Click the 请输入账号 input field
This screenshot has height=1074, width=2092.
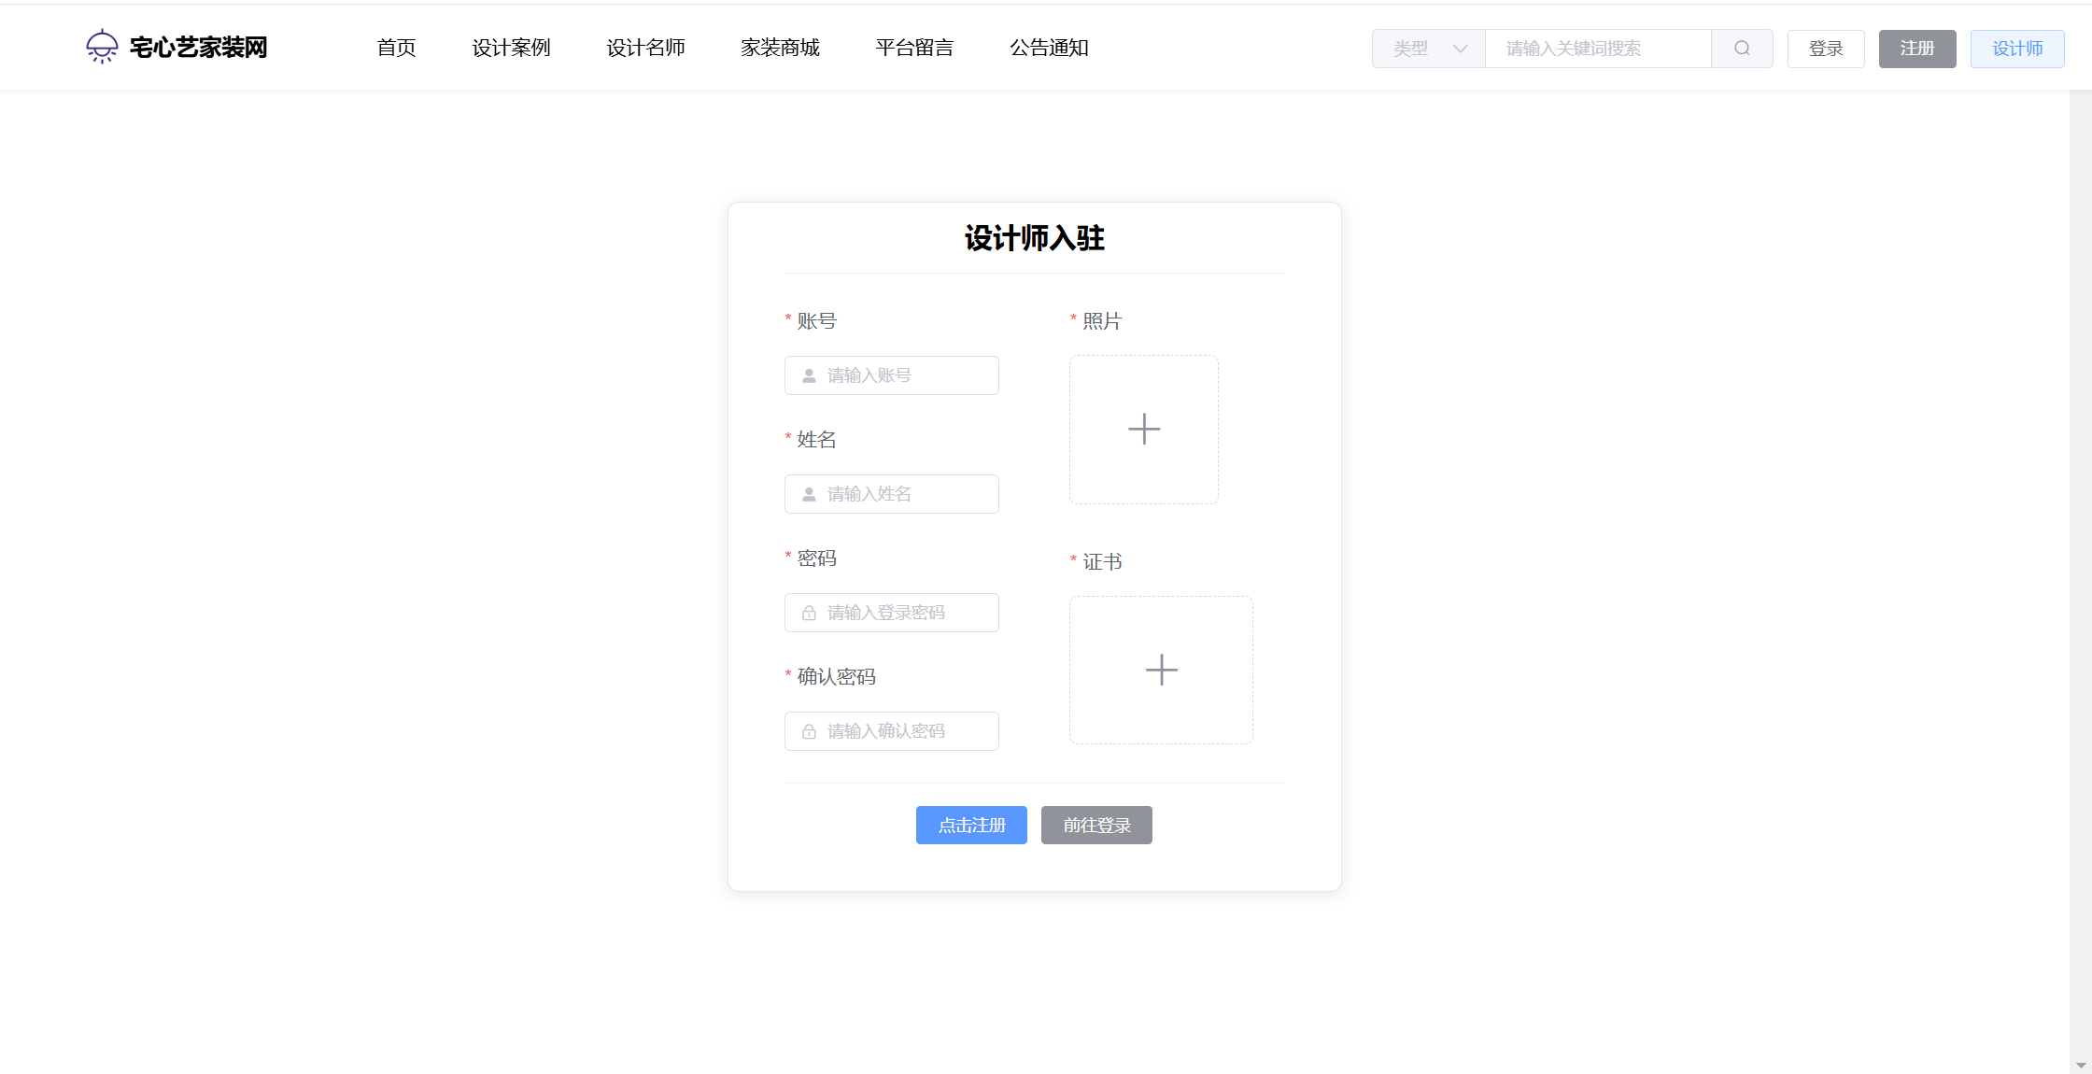tap(906, 375)
